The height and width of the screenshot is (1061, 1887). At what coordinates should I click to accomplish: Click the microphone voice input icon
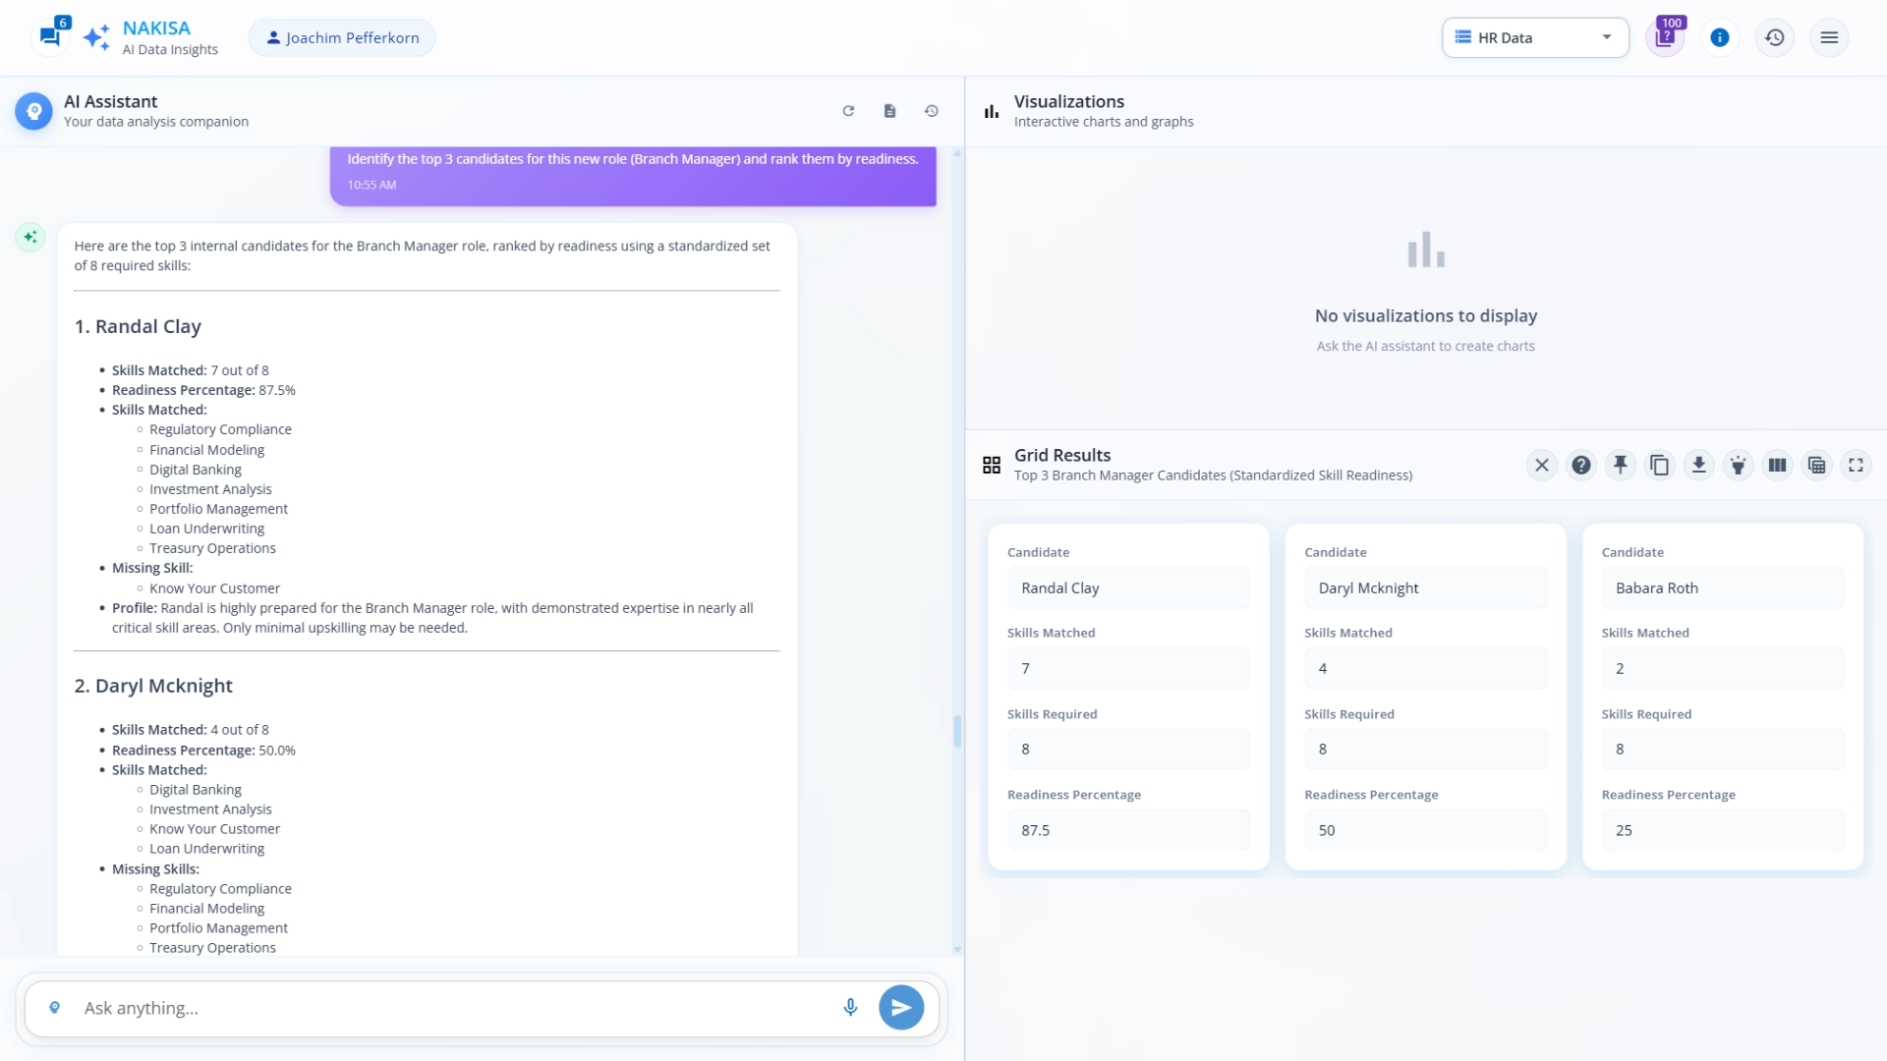tap(850, 1007)
